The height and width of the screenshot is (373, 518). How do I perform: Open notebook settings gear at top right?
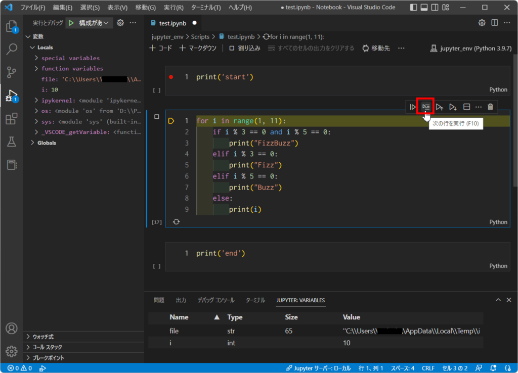tap(482, 23)
